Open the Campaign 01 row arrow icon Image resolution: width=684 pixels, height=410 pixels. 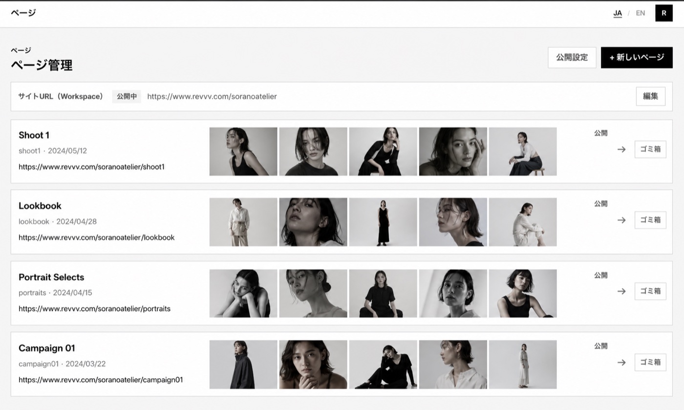(621, 363)
